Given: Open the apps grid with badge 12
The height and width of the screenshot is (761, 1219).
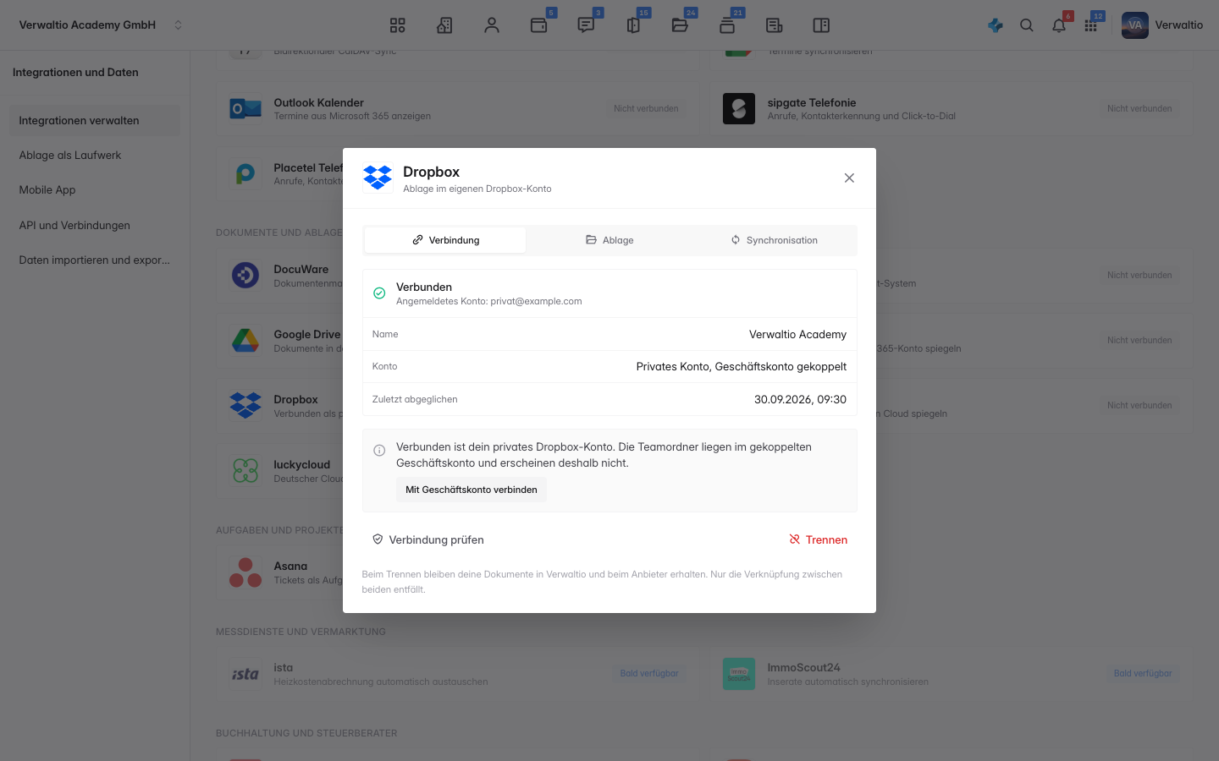Looking at the screenshot, I should point(1091,25).
